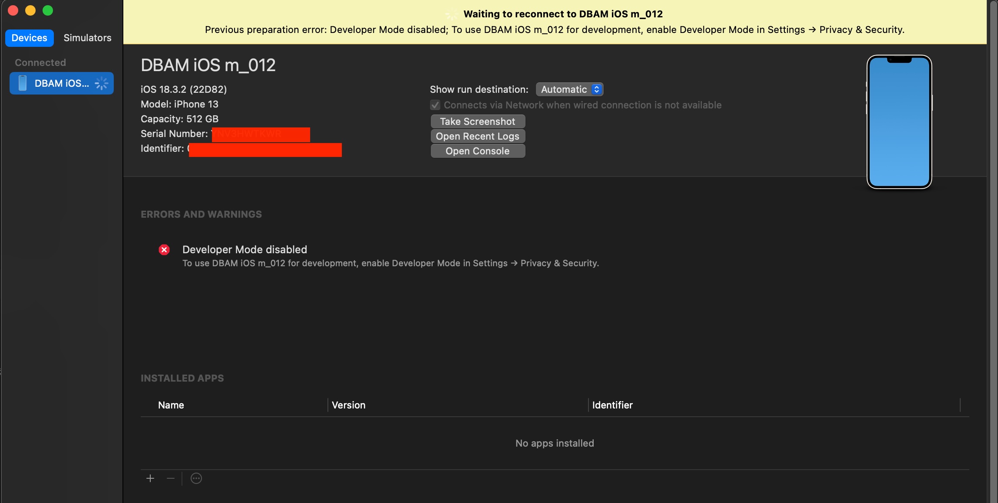Click the Waiting to reconnect banner title

pos(563,14)
